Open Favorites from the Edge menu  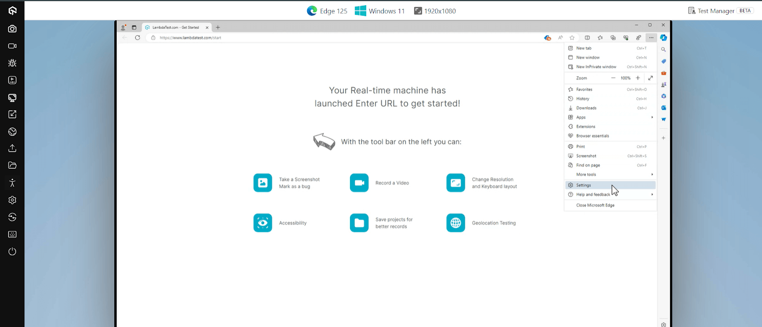tap(611, 89)
